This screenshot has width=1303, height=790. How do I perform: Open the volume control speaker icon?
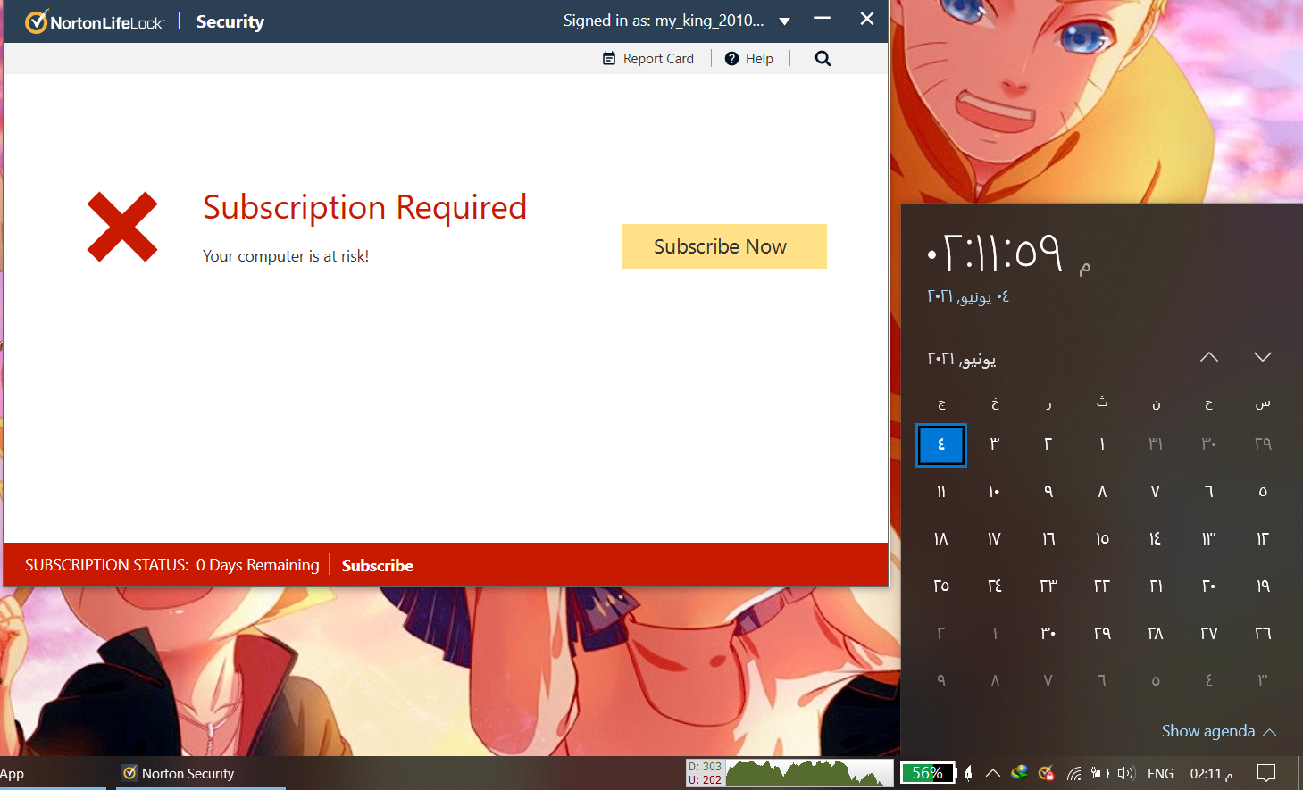click(x=1126, y=773)
